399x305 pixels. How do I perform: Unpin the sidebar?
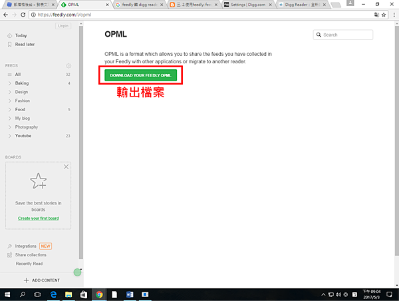[x=63, y=26]
